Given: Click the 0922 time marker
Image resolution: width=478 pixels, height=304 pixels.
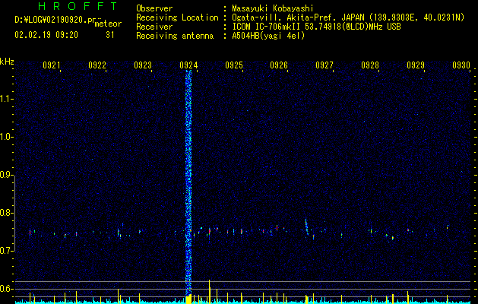Looking at the screenshot, I should [97, 65].
